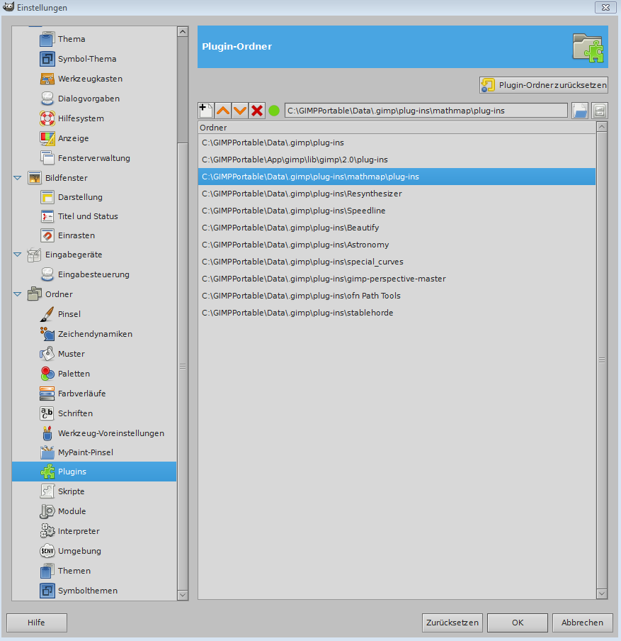Collapse the Ordner tree section
This screenshot has height=641, width=621.
pos(18,294)
